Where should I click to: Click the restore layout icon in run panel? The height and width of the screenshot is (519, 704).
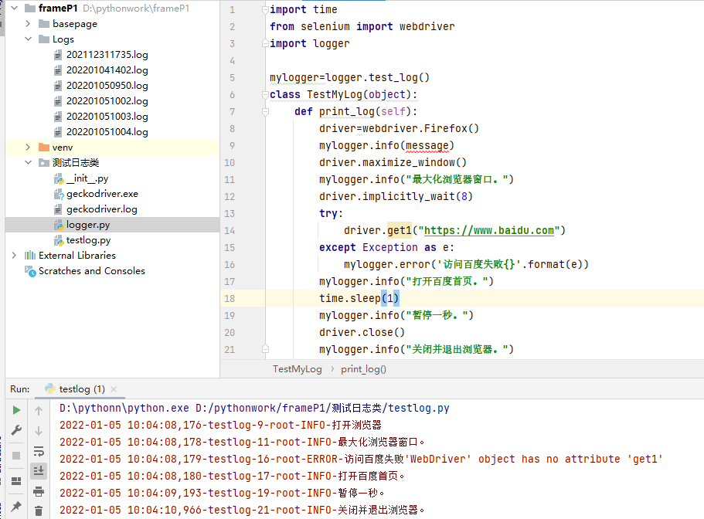pyautogui.click(x=16, y=481)
